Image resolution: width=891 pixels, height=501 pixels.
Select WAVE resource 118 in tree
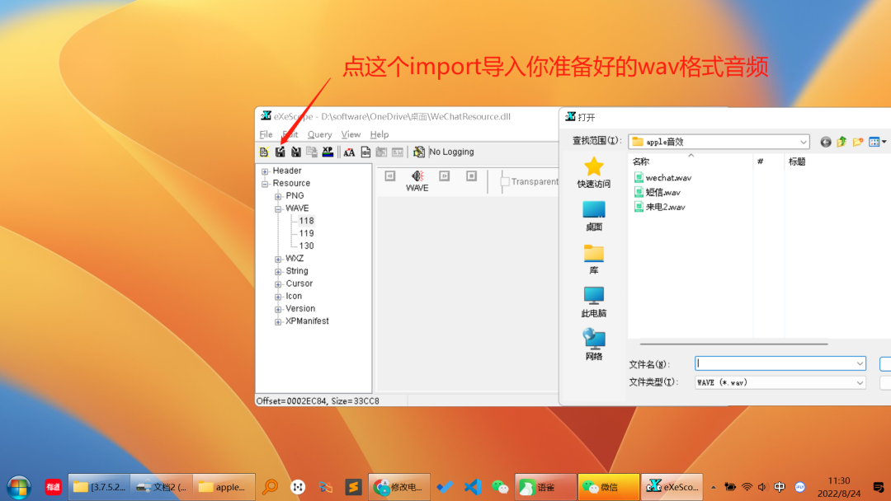pyautogui.click(x=306, y=221)
